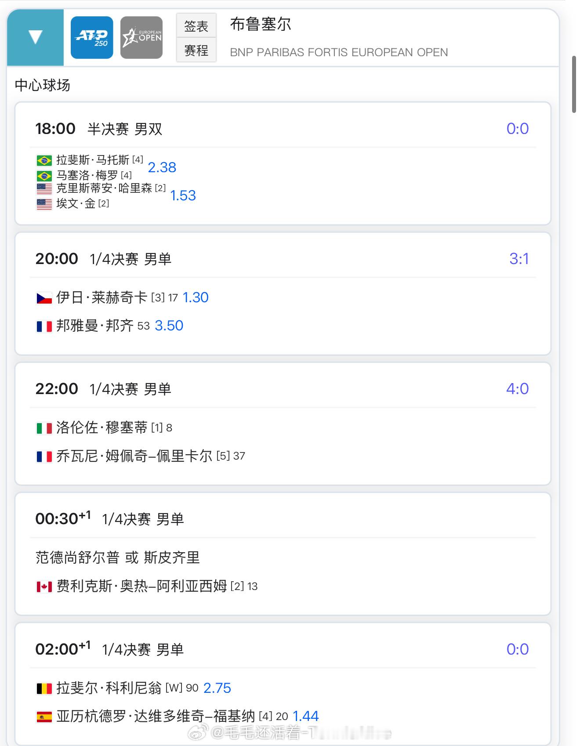Image resolution: width=580 pixels, height=746 pixels.
Task: Open the 3:1 head-to-head record link
Action: [518, 258]
